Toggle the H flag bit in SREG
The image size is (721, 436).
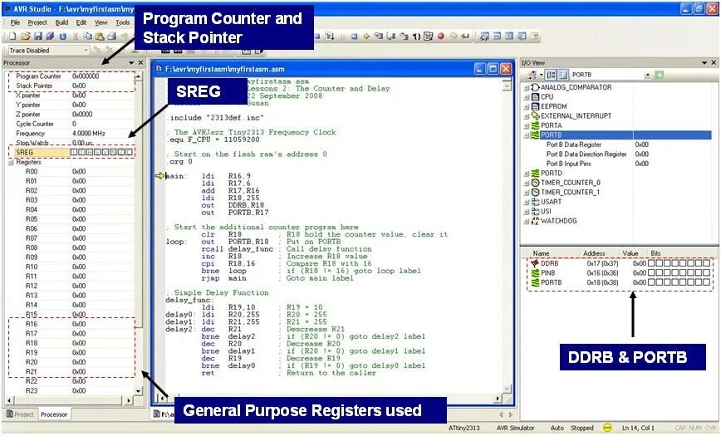click(x=90, y=152)
